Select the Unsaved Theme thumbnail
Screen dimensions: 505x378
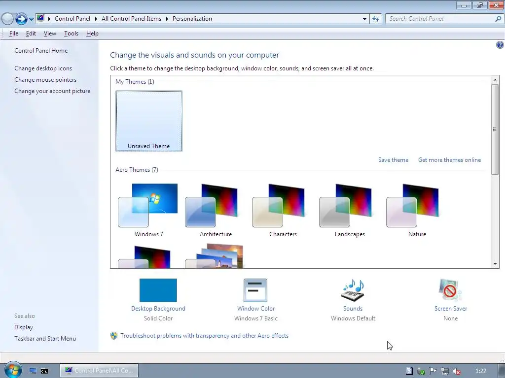[149, 121]
